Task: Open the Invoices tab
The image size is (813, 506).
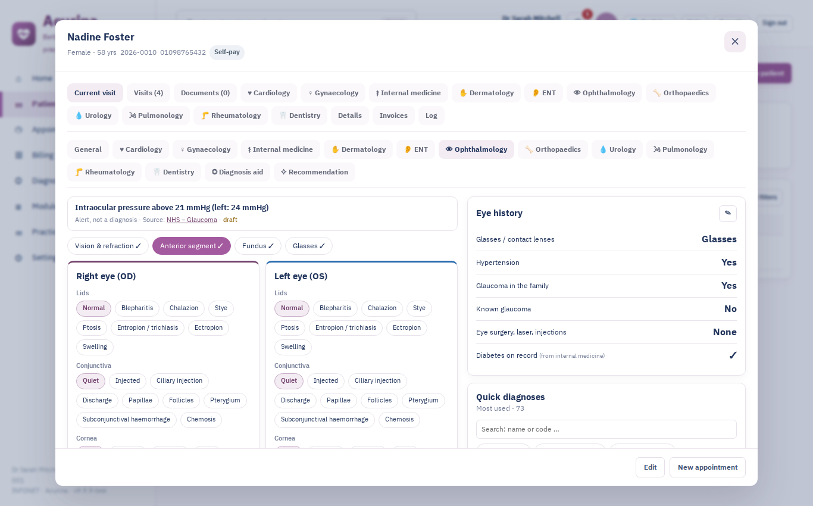Action: point(393,115)
